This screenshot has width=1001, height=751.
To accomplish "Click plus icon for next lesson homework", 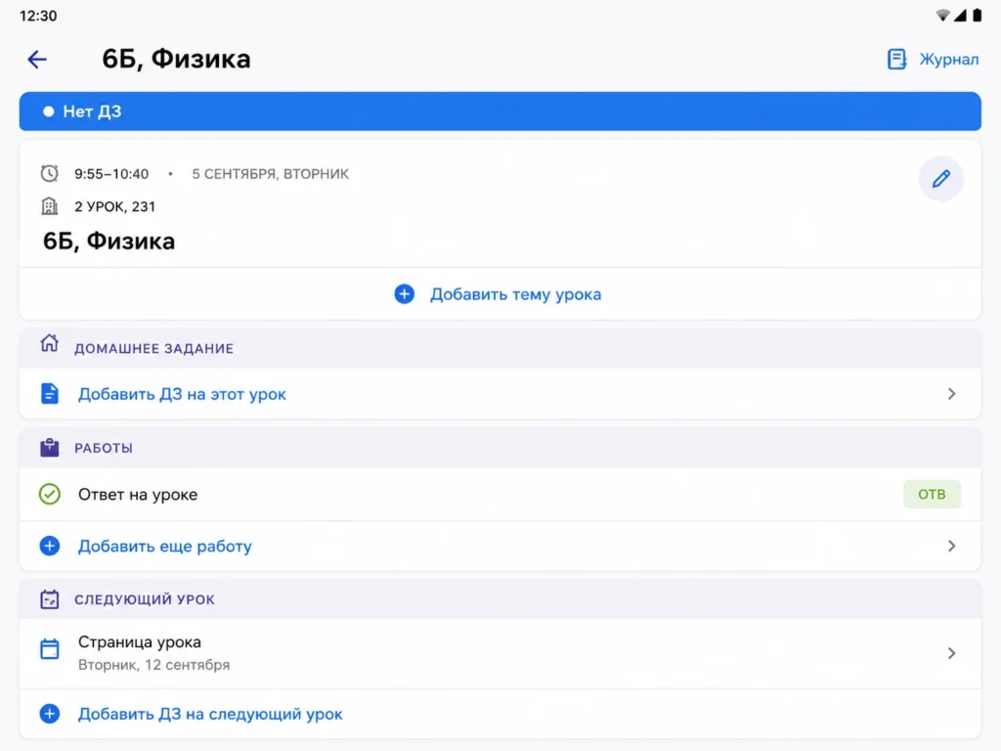I will pos(49,713).
